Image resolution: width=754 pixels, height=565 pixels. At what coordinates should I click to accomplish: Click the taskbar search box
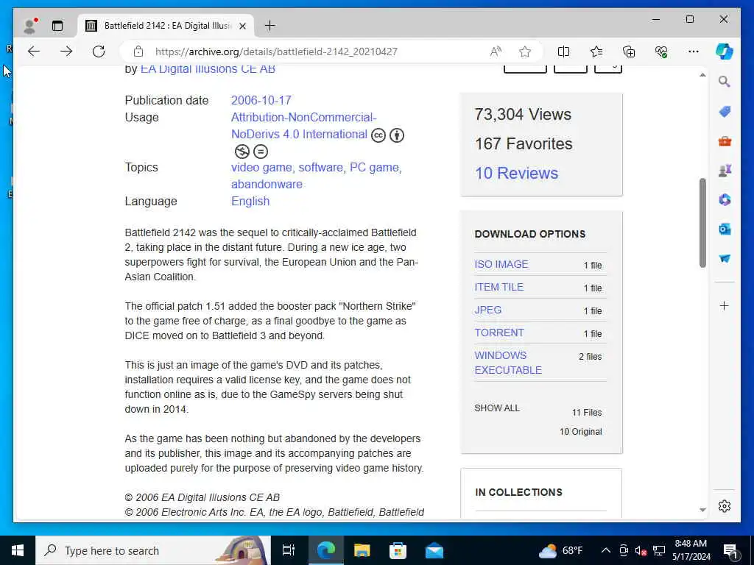[x=153, y=550]
